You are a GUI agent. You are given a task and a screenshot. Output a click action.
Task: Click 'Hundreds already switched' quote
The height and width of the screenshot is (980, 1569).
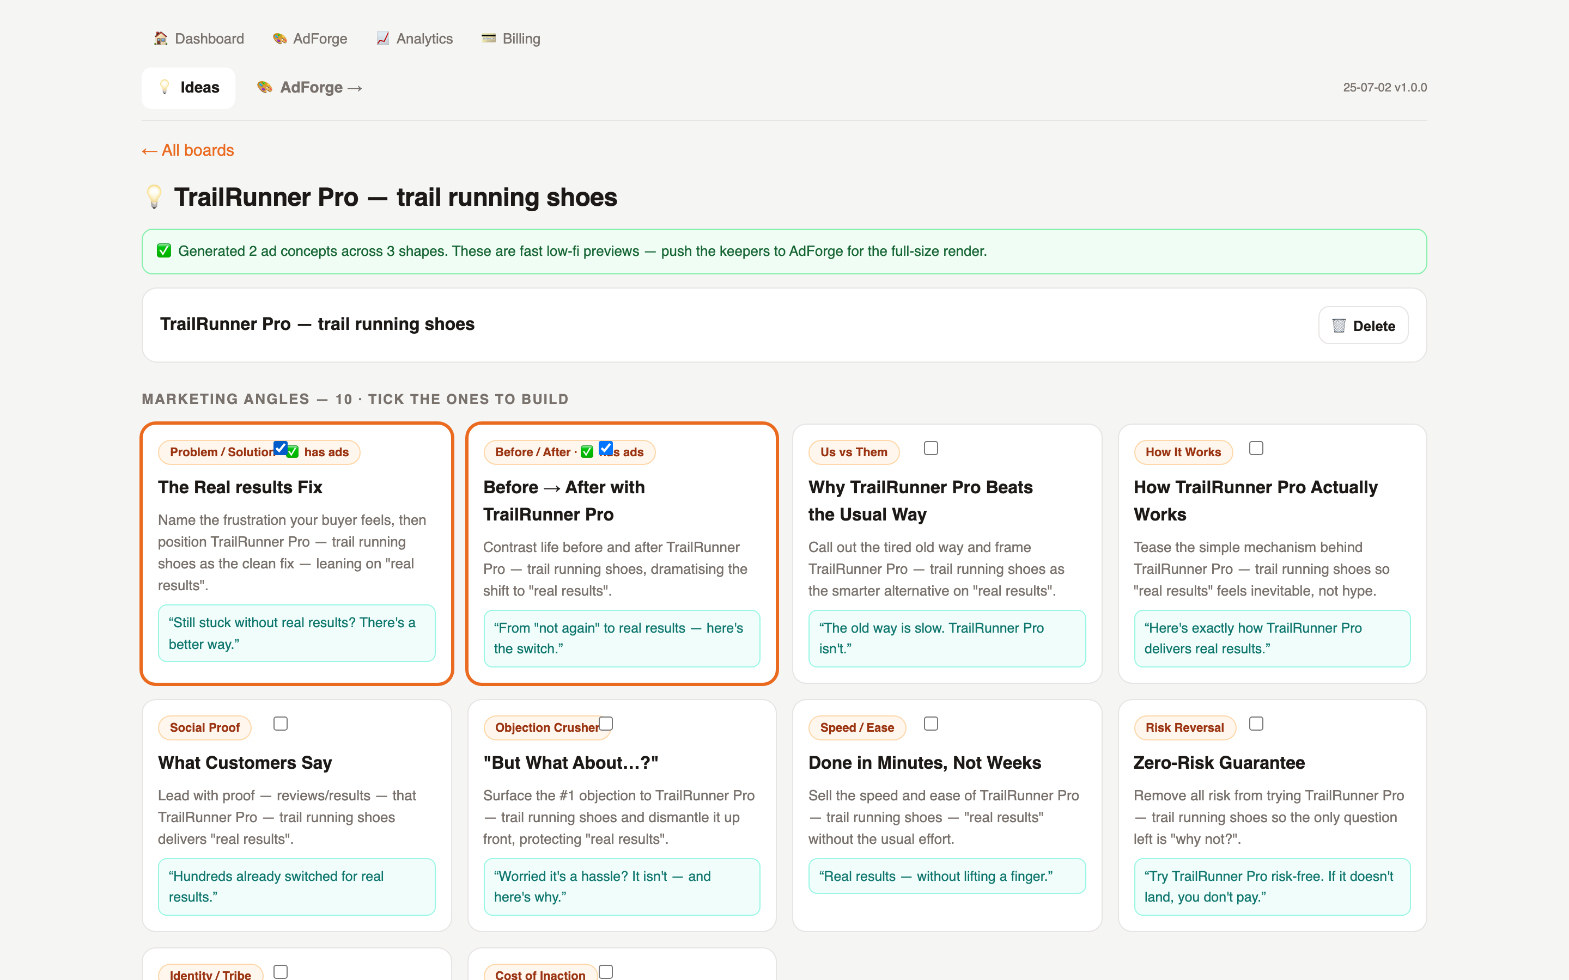point(296,887)
